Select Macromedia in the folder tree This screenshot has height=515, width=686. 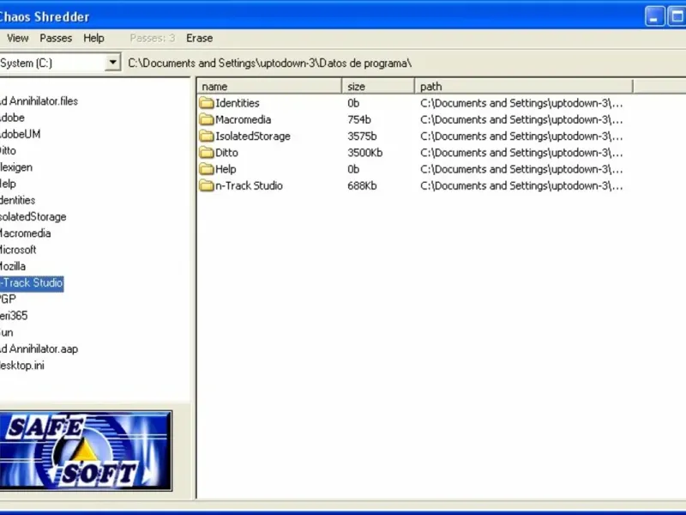point(26,233)
